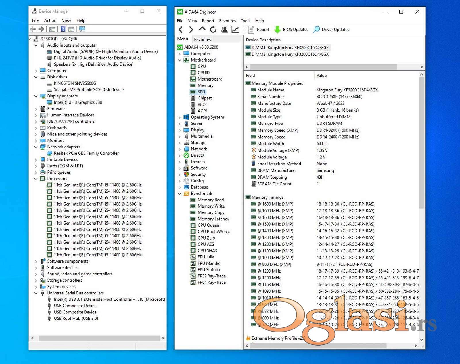This screenshot has height=364, width=460.
Task: Select the DIMM3 Kingston Fury module
Action: 290,54
